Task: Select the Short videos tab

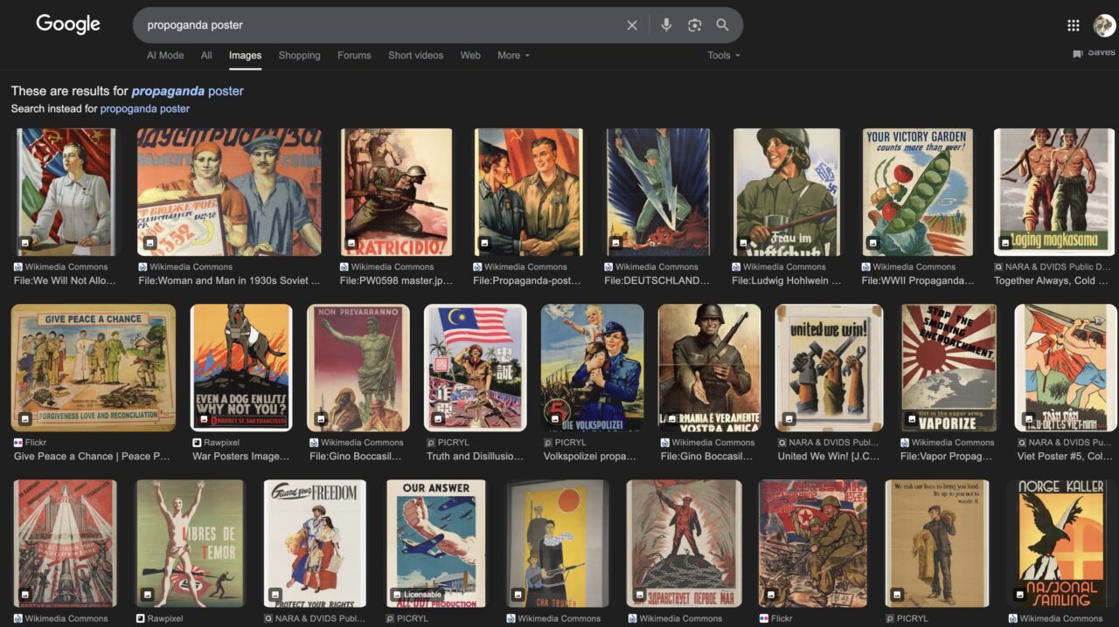Action: pyautogui.click(x=415, y=55)
